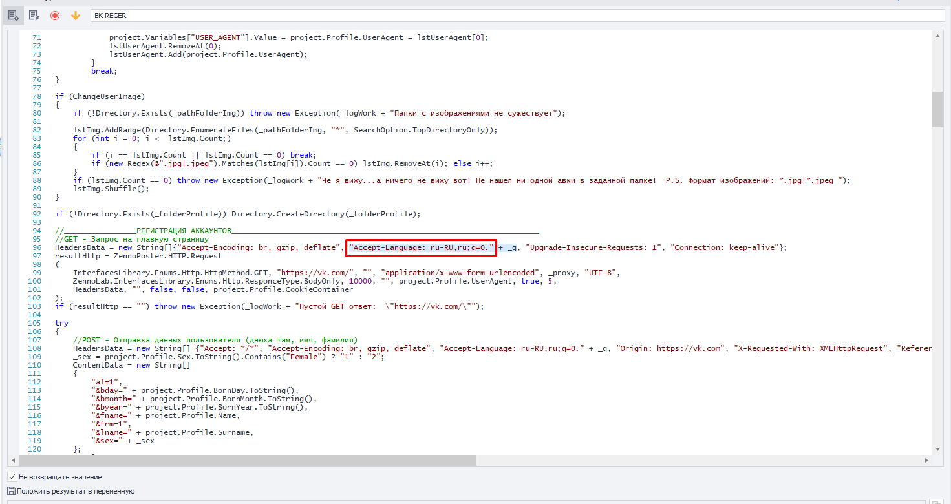Click the highlighted Accept-Language string on line 96
951x504 pixels.
coord(422,247)
